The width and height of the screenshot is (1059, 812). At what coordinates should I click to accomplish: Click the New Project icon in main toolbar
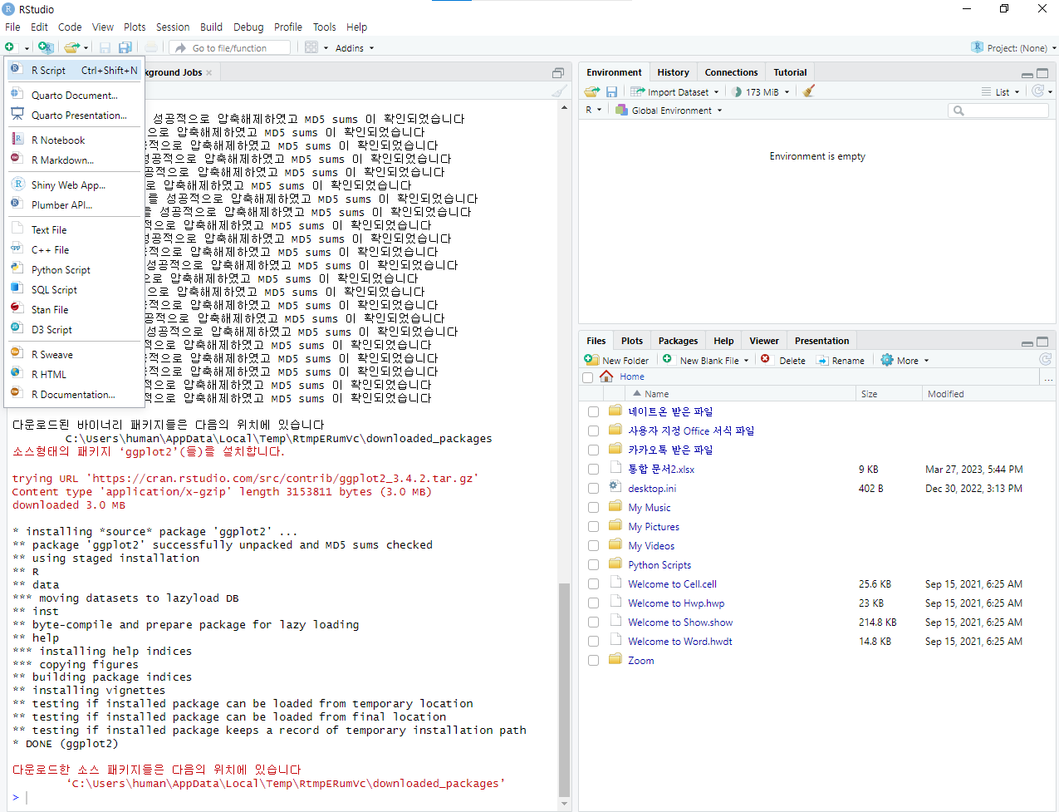pyautogui.click(x=45, y=48)
